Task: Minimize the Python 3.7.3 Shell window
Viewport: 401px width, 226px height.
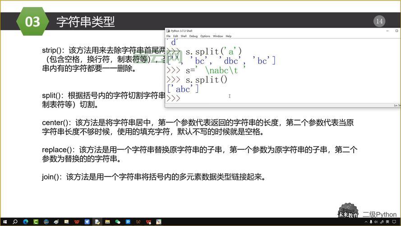Action: [387, 31]
